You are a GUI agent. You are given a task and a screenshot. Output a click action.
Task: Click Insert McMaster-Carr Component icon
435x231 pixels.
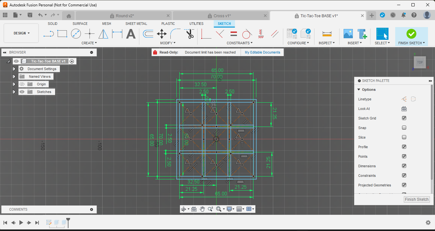coord(362,33)
